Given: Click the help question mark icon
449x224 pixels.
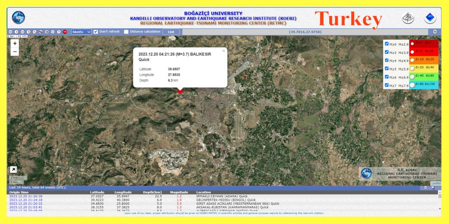Looking at the screenshot, I should (59, 32).
